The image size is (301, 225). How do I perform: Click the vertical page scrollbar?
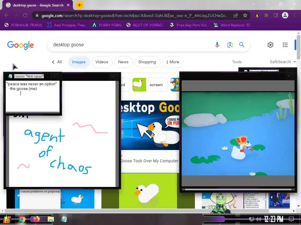click(x=299, y=47)
